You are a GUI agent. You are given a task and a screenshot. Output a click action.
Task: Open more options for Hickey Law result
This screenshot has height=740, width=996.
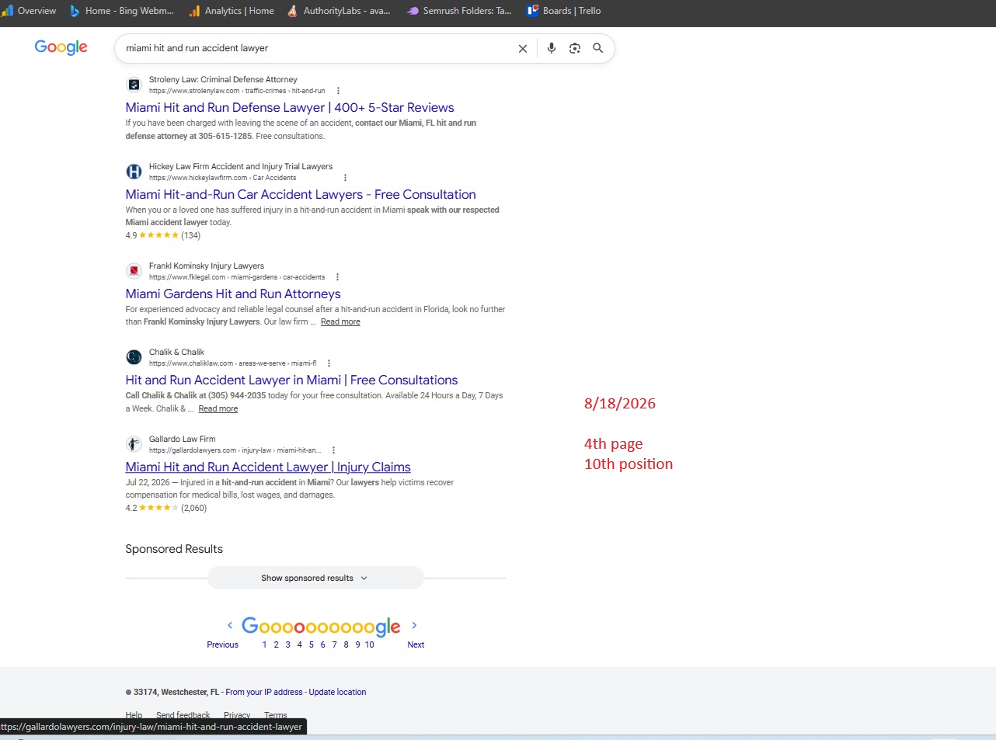[x=345, y=178]
